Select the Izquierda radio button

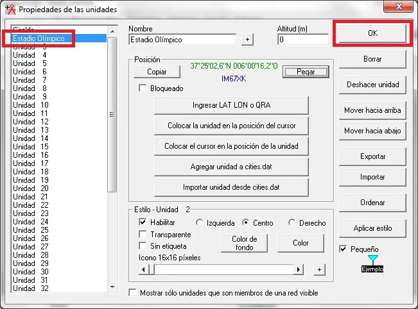(x=199, y=222)
